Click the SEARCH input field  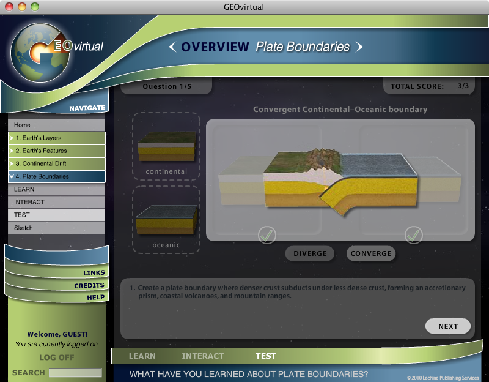click(x=75, y=372)
